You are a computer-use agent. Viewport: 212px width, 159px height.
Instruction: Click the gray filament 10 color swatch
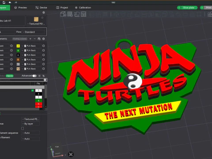pyautogui.click(x=18, y=64)
